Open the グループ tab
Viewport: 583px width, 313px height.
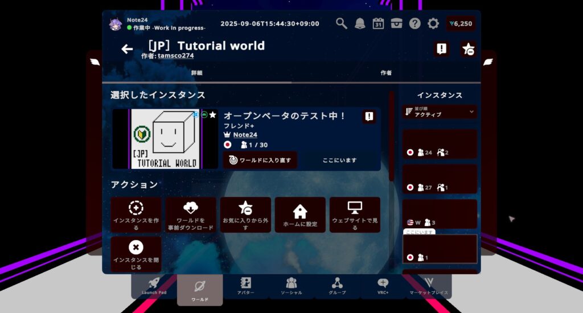pyautogui.click(x=337, y=287)
